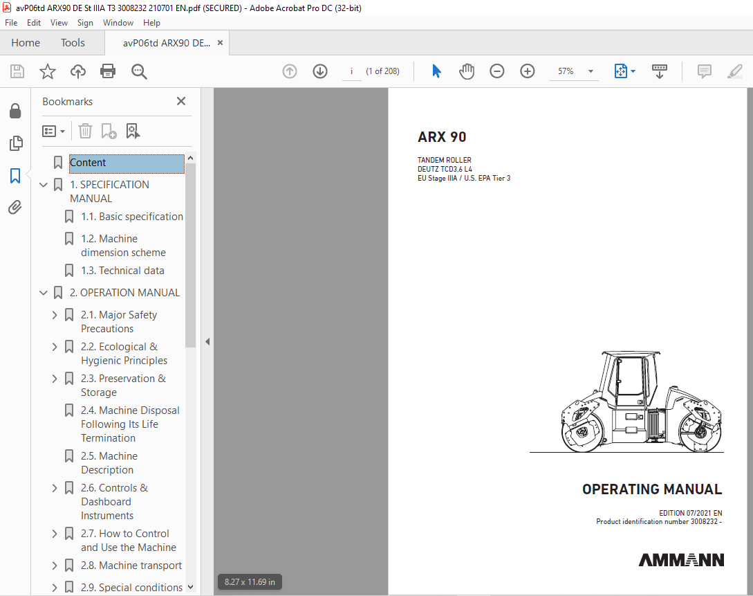This screenshot has height=596, width=753.
Task: Open 1.2. Machine dimension scheme bookmark
Action: (123, 246)
